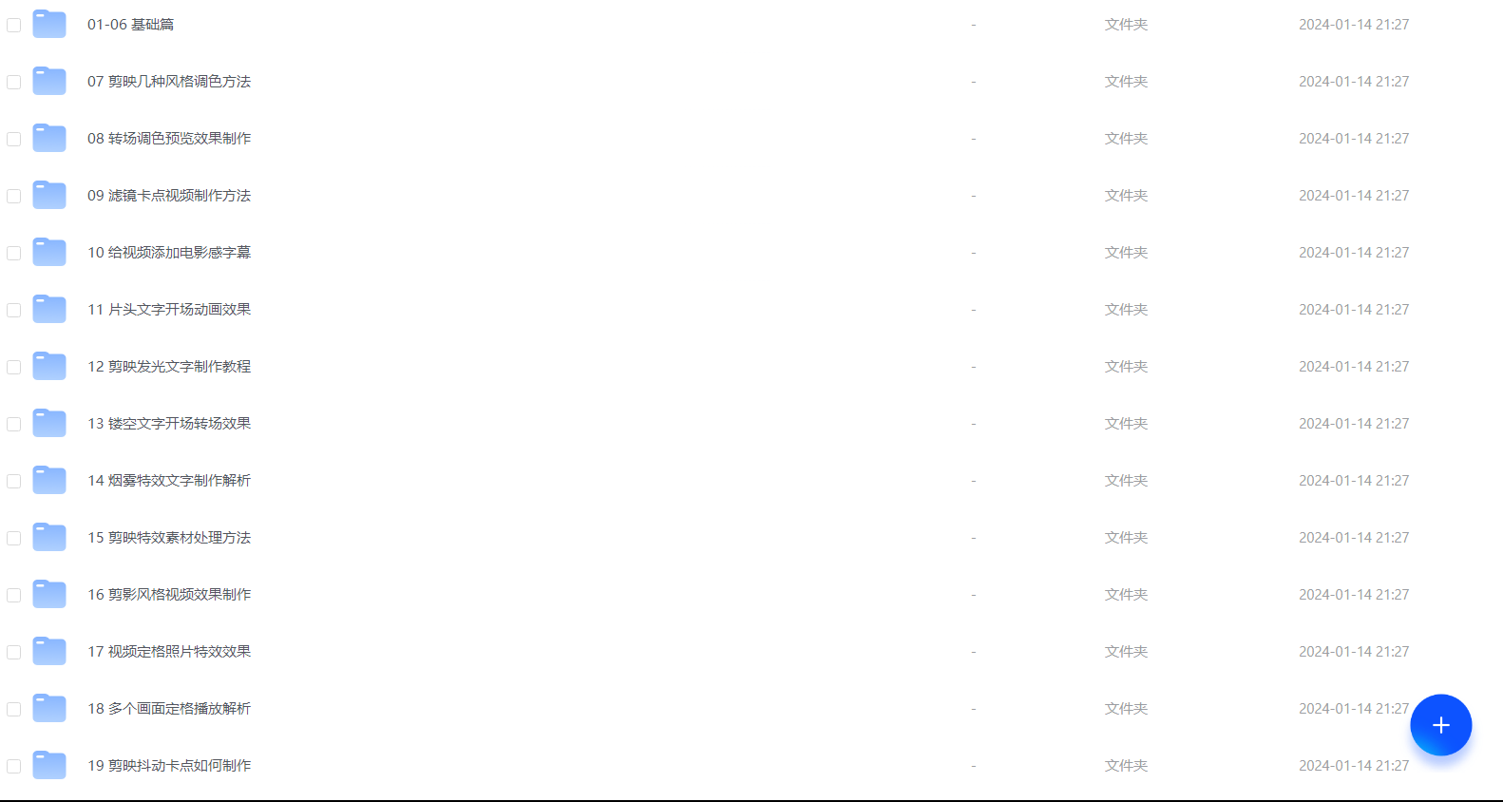The image size is (1503, 802).
Task: Click the blue plus floating button
Action: pos(1440,725)
